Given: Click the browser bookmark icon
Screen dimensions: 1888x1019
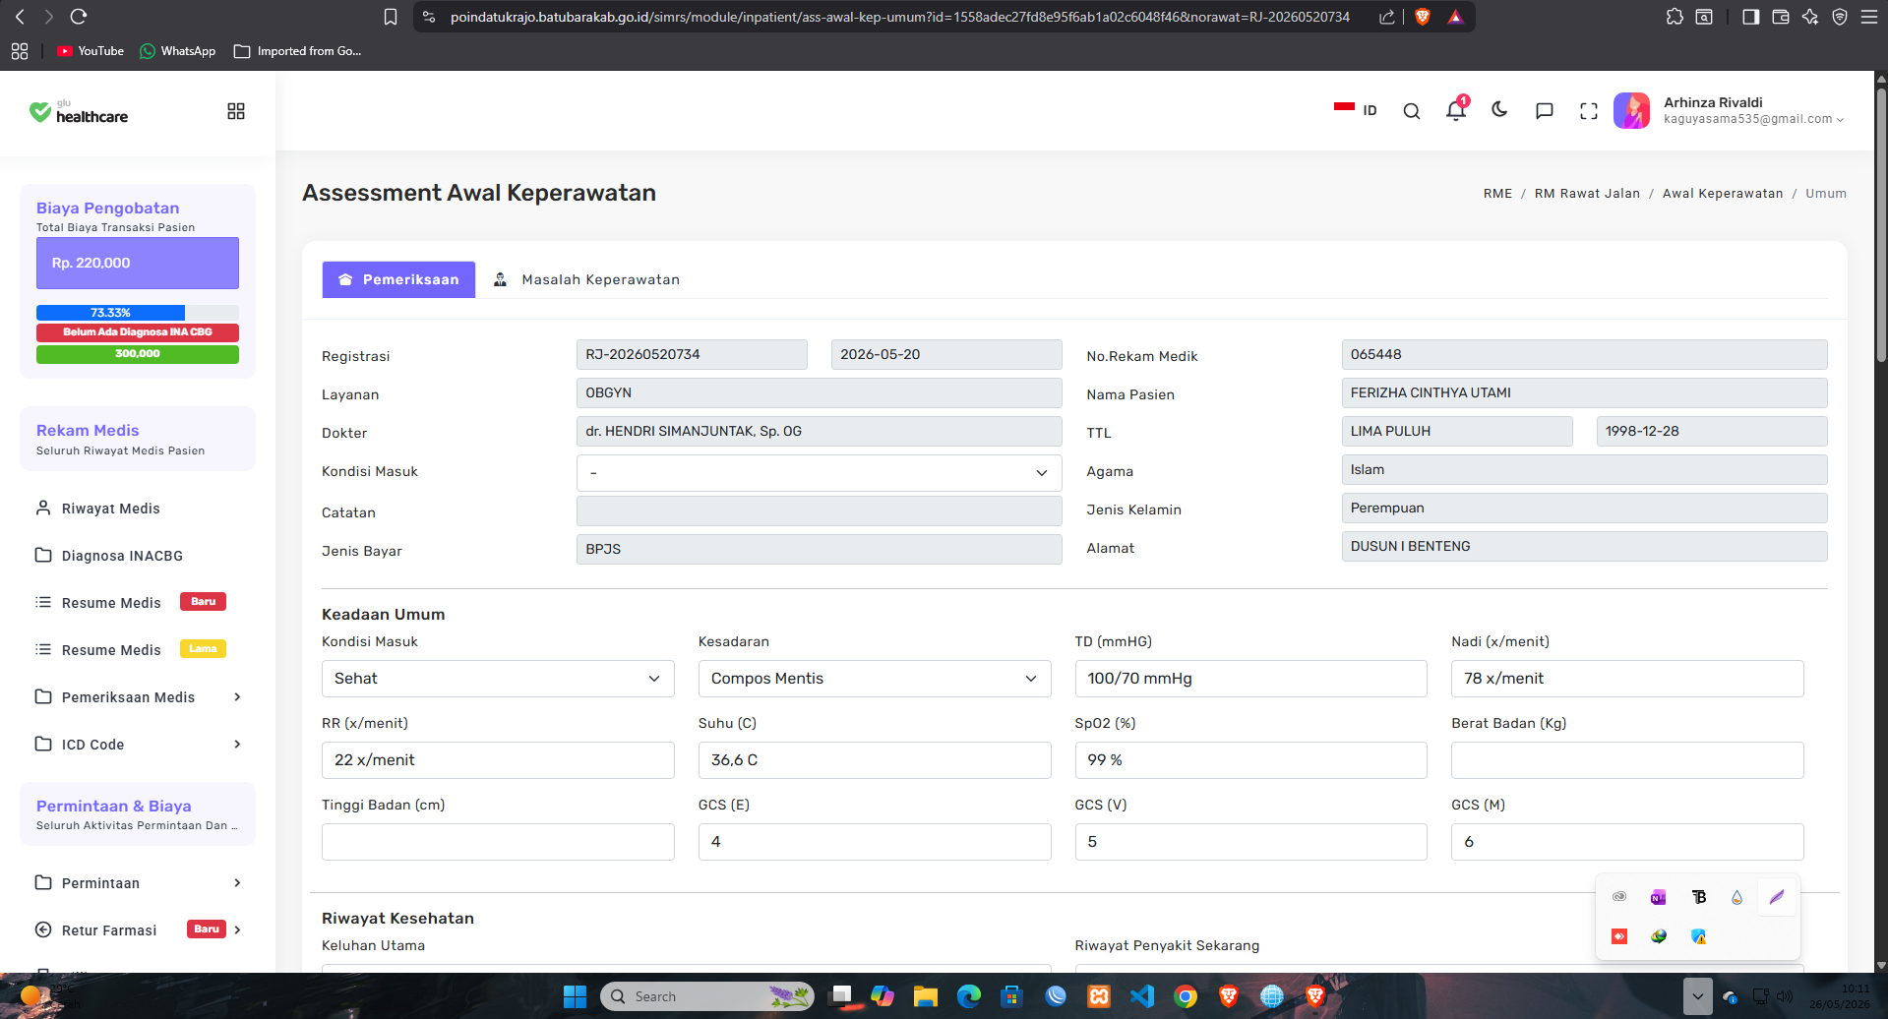Looking at the screenshot, I should pos(391,17).
